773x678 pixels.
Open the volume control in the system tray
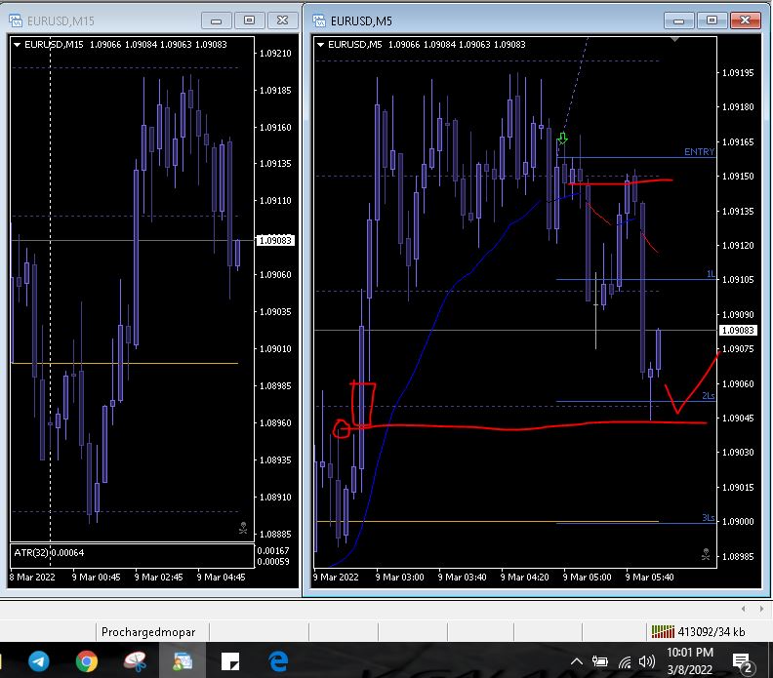(646, 661)
